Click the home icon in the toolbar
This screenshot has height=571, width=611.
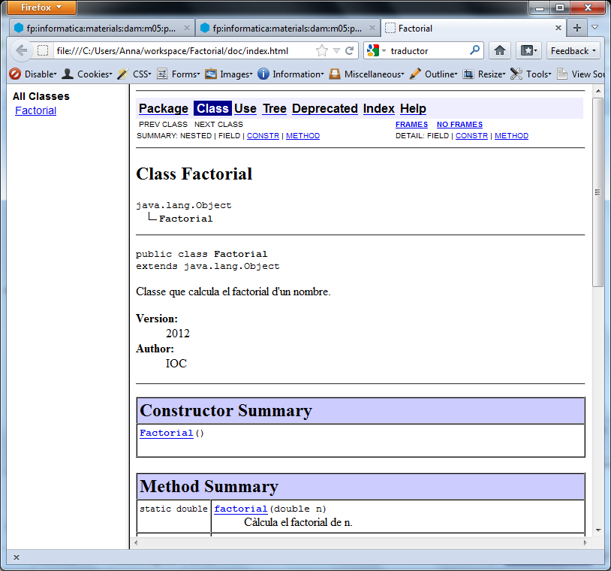click(500, 50)
